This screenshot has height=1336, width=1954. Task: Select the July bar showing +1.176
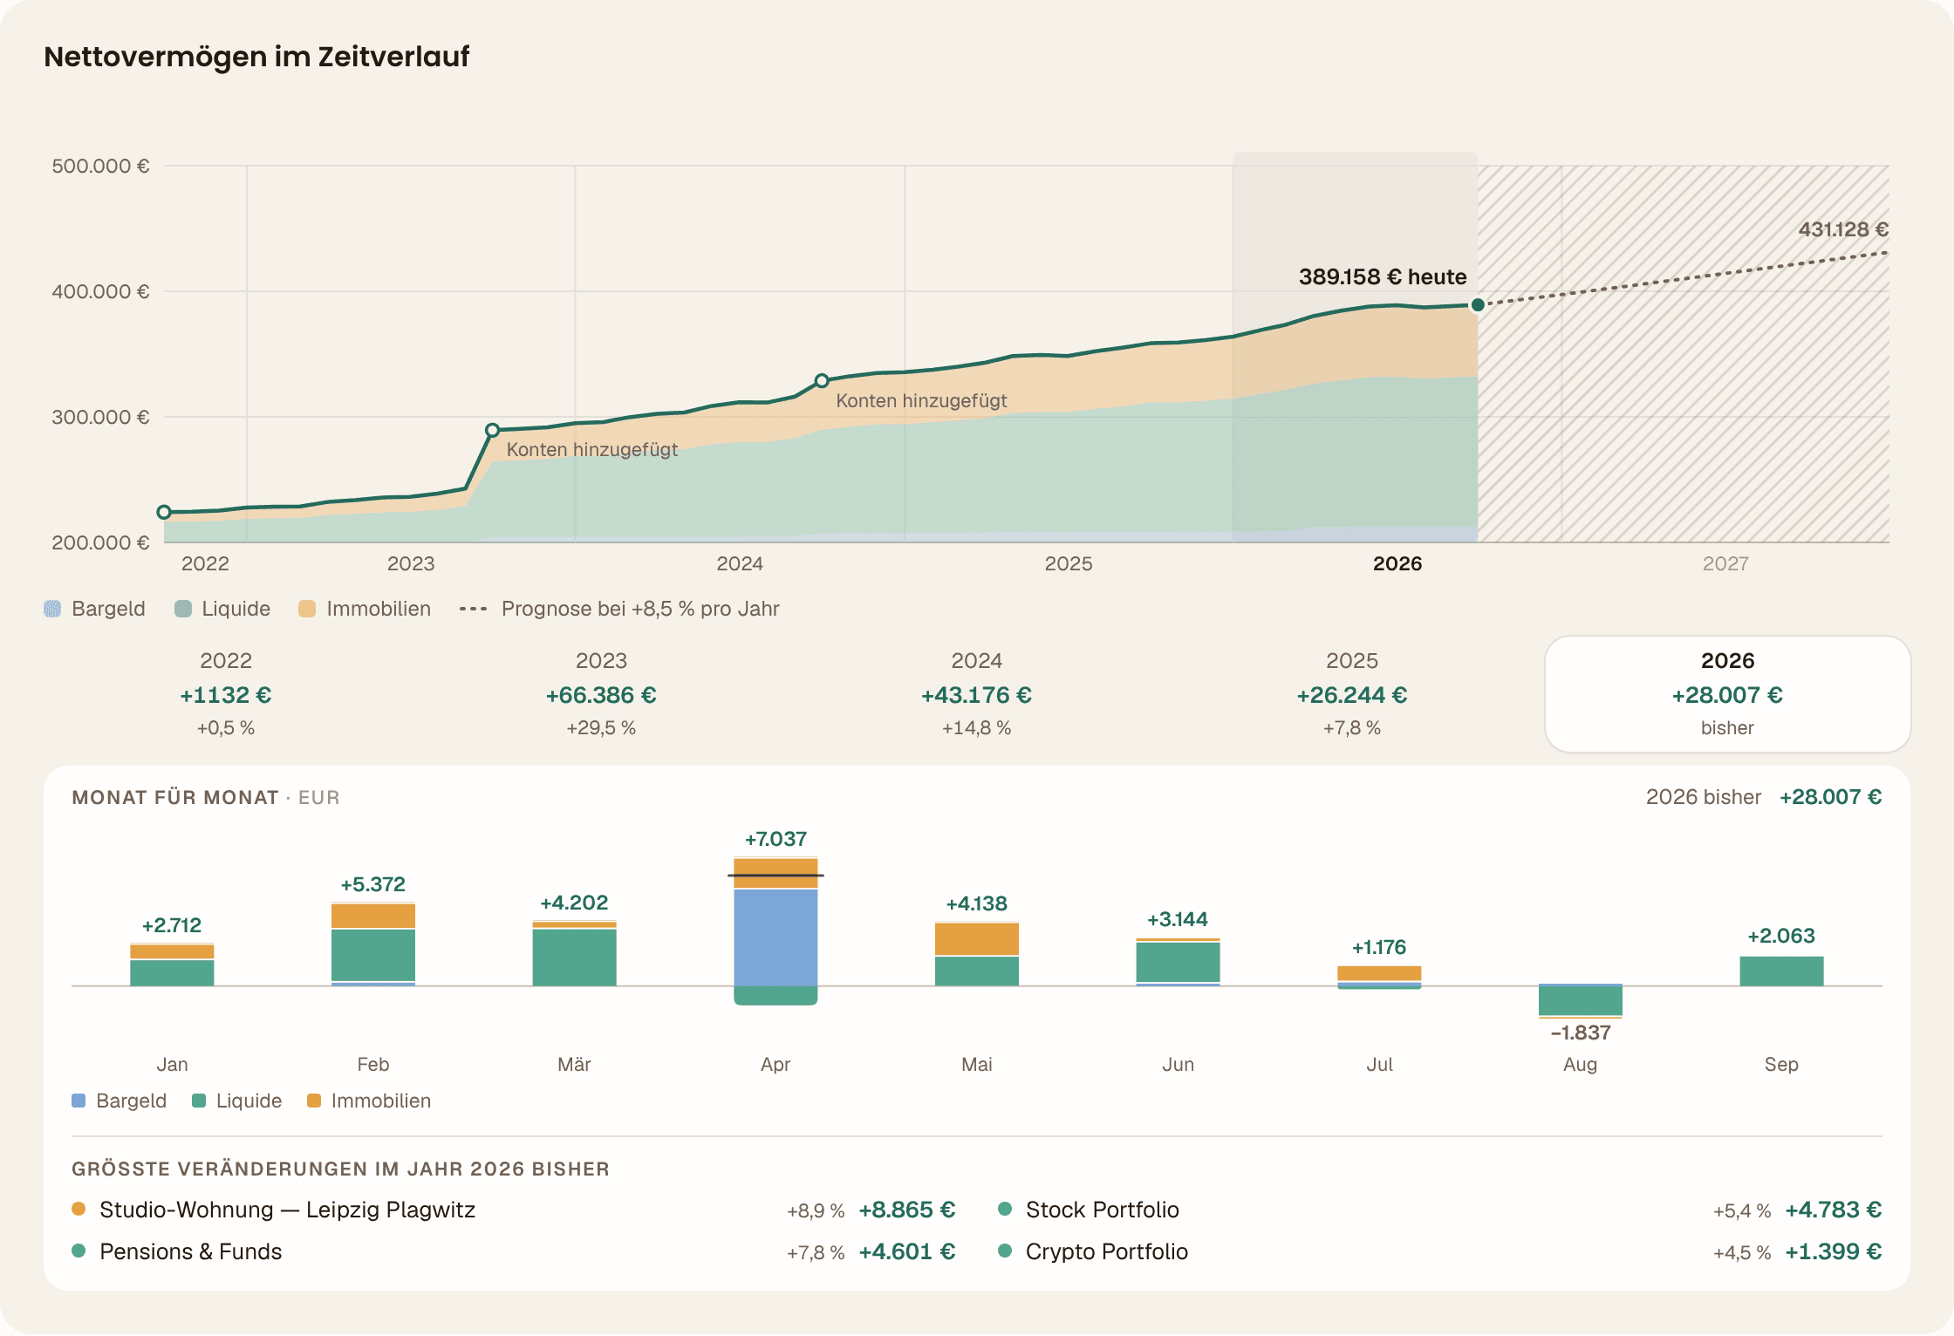point(1379,977)
